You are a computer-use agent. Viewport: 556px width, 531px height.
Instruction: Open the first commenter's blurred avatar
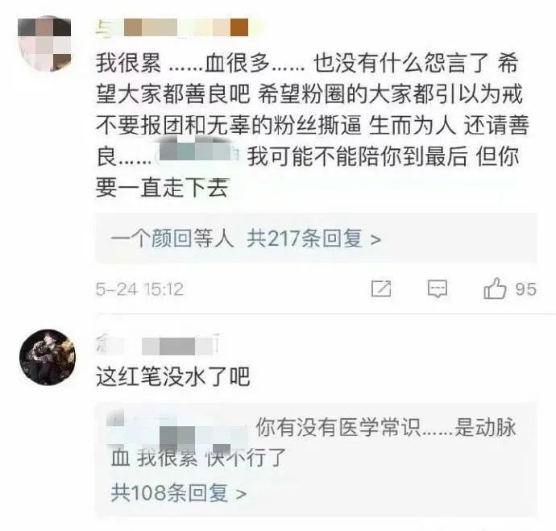[44, 44]
